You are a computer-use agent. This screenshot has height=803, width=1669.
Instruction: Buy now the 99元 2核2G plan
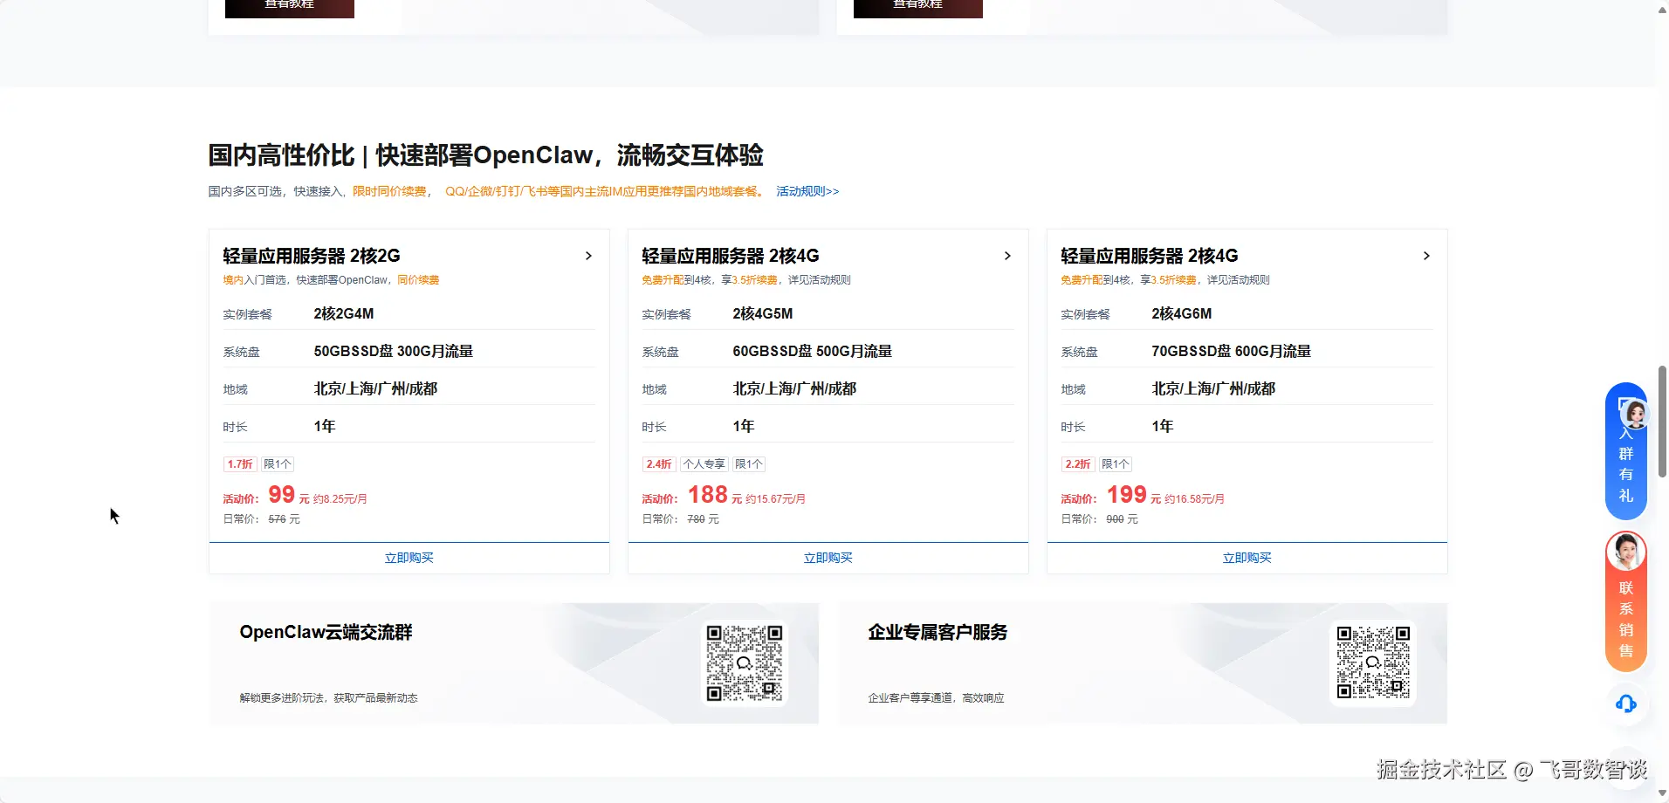[x=409, y=558]
